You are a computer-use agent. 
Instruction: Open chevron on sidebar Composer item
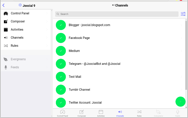tap(47, 21)
